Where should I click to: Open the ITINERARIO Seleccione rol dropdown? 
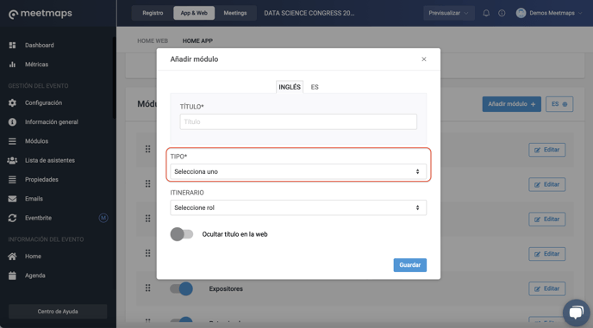pyautogui.click(x=298, y=207)
